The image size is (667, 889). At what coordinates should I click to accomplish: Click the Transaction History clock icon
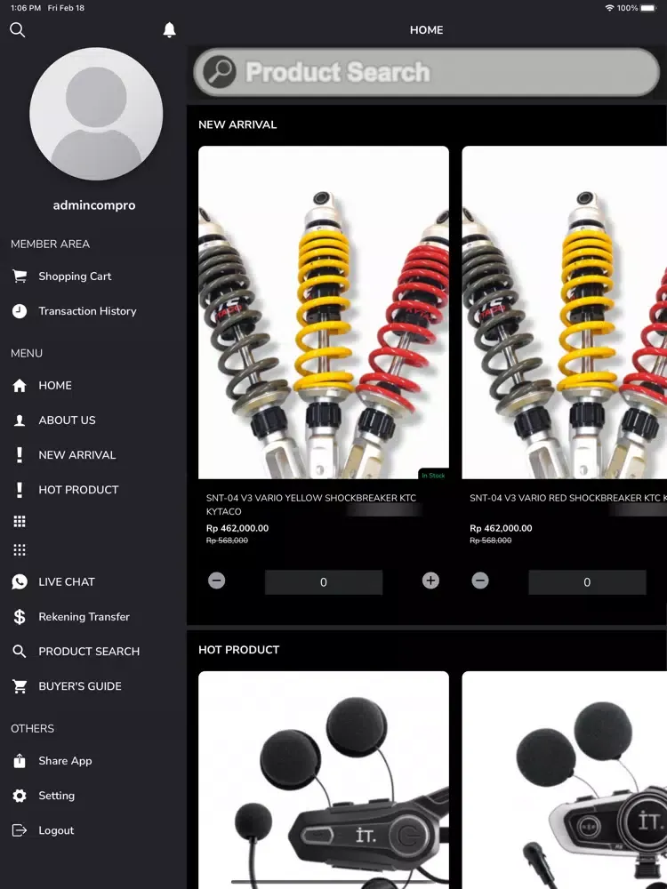20,310
